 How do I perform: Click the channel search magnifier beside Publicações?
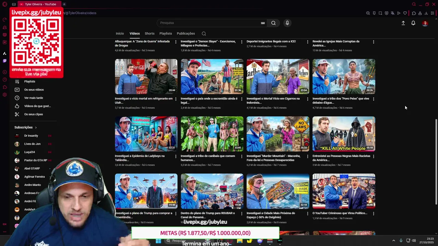click(x=204, y=33)
